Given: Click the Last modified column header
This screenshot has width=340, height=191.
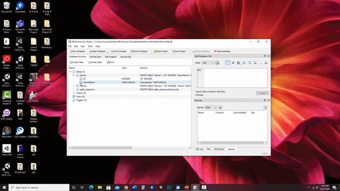Looking at the screenshot, I should click(x=240, y=112).
